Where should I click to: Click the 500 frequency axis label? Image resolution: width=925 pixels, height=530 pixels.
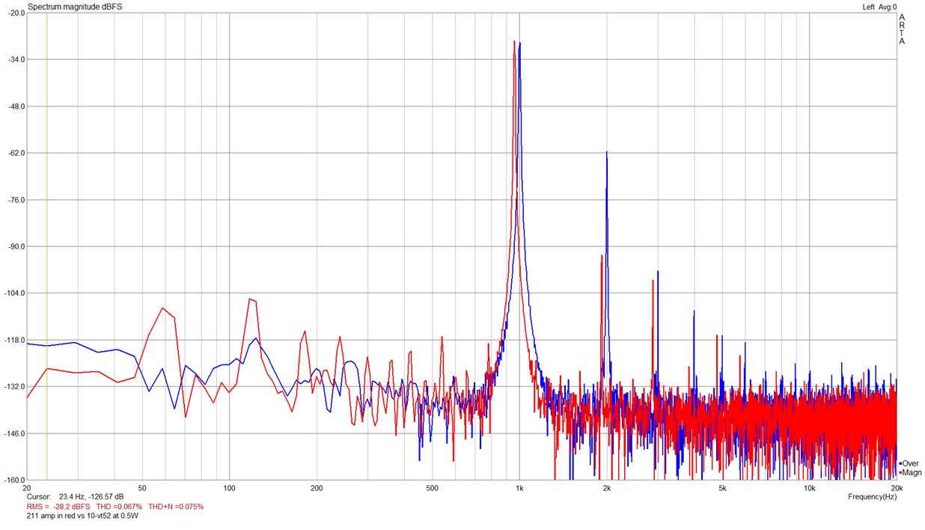click(x=432, y=487)
